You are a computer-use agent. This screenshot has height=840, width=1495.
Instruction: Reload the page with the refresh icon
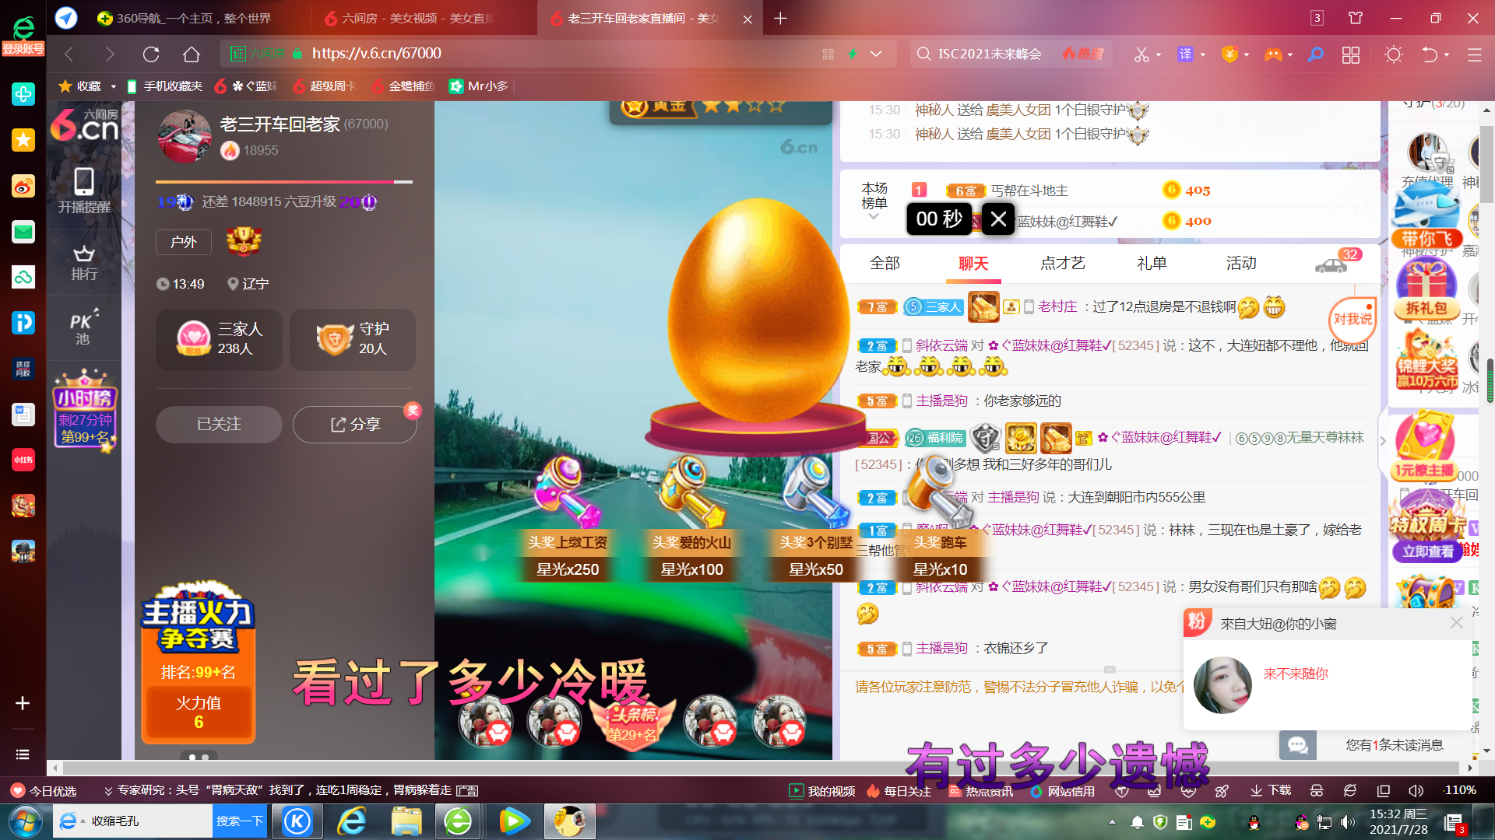(151, 54)
